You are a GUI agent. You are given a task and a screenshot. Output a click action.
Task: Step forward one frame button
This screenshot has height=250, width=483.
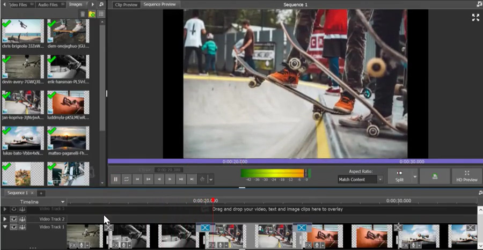tap(170, 179)
